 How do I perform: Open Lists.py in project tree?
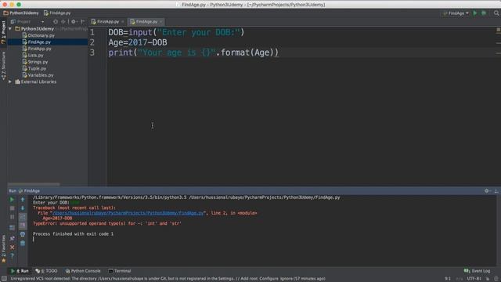point(33,56)
